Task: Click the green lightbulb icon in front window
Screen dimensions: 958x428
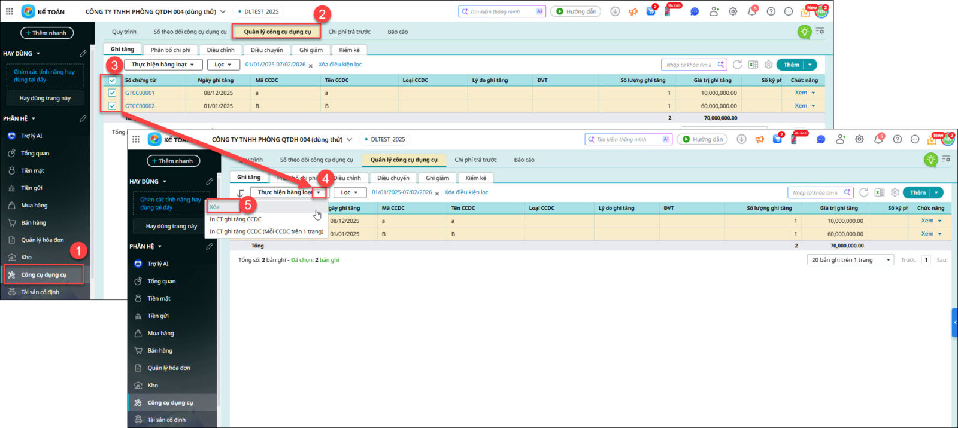Action: pos(930,160)
